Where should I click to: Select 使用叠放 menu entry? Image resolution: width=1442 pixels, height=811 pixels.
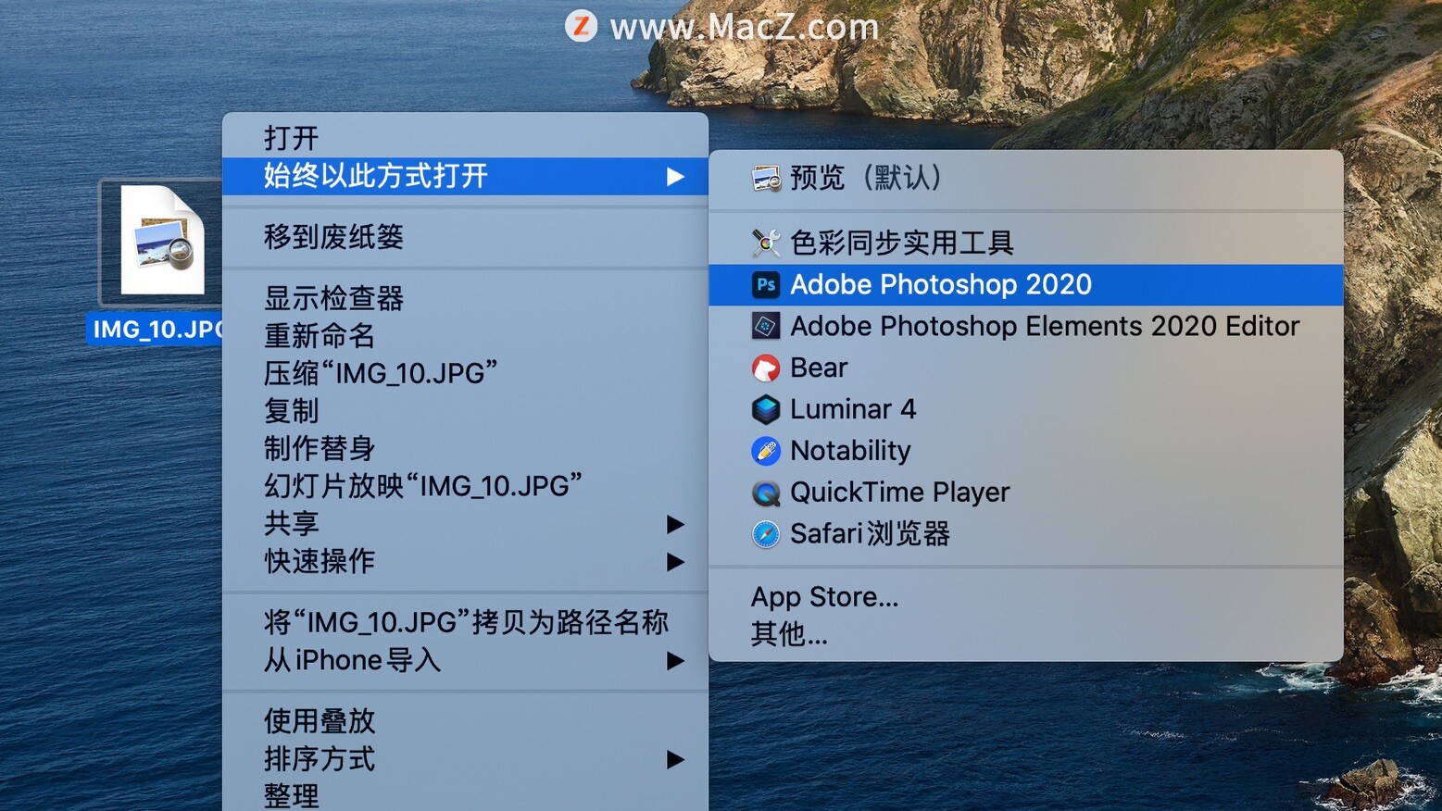click(465, 721)
